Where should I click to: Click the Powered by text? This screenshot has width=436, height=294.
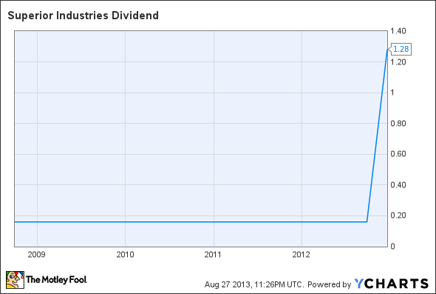[x=330, y=284]
